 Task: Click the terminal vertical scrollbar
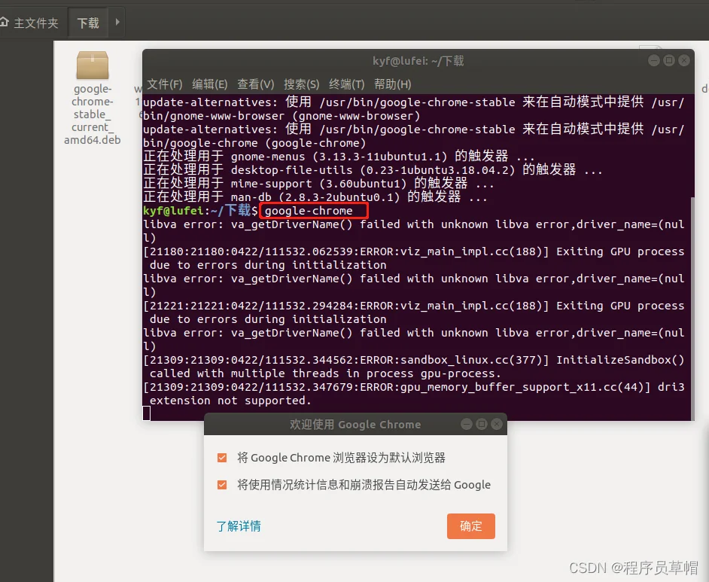pyautogui.click(x=692, y=307)
